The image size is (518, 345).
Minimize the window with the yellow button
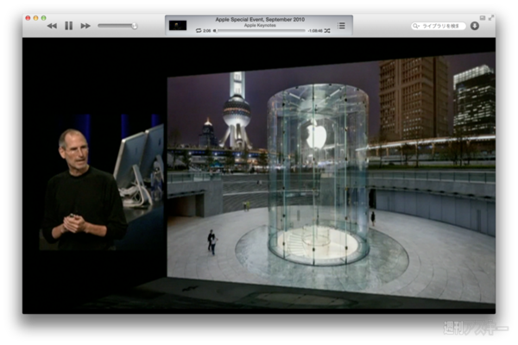[x=35, y=18]
